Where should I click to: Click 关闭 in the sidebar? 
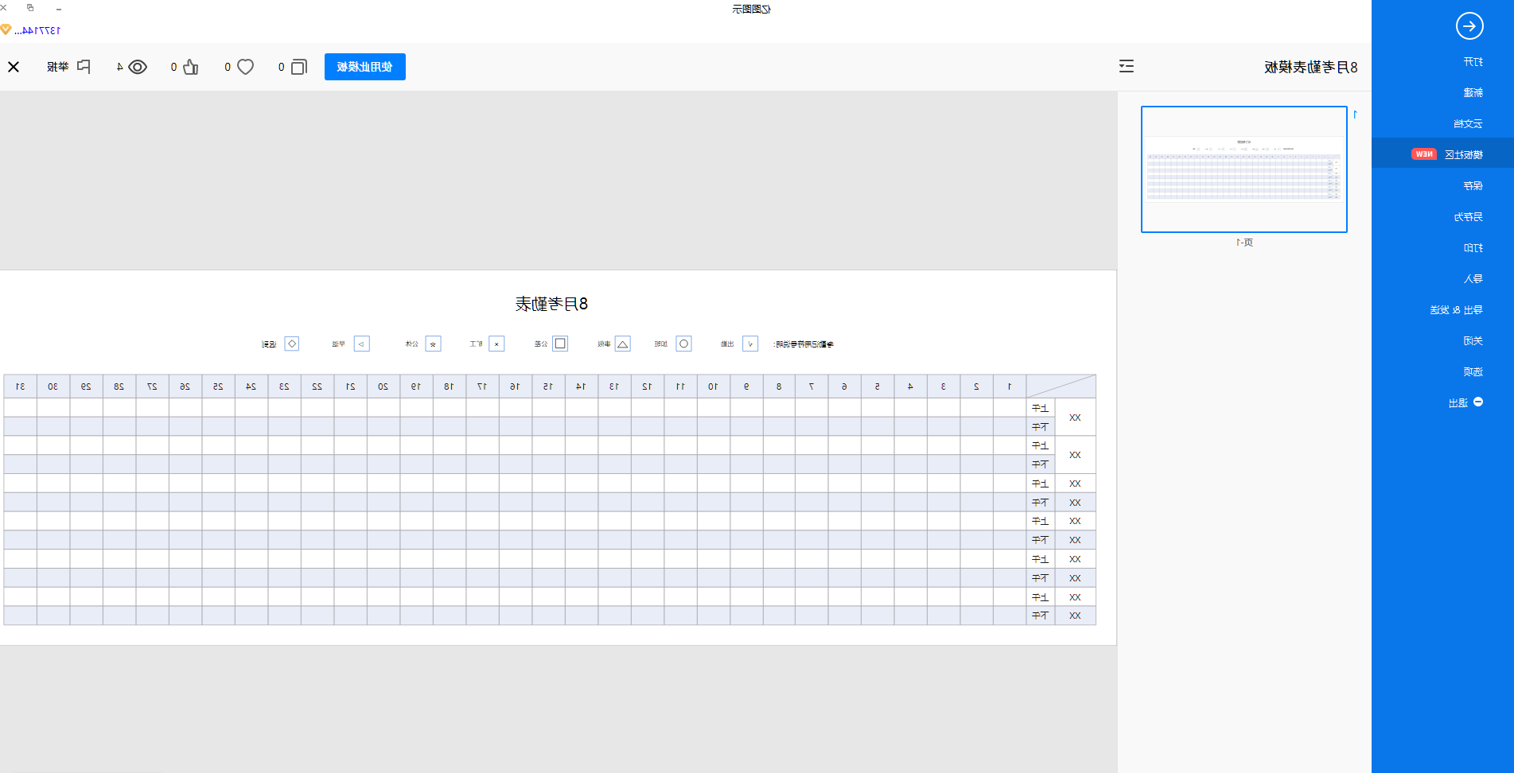[1473, 341]
